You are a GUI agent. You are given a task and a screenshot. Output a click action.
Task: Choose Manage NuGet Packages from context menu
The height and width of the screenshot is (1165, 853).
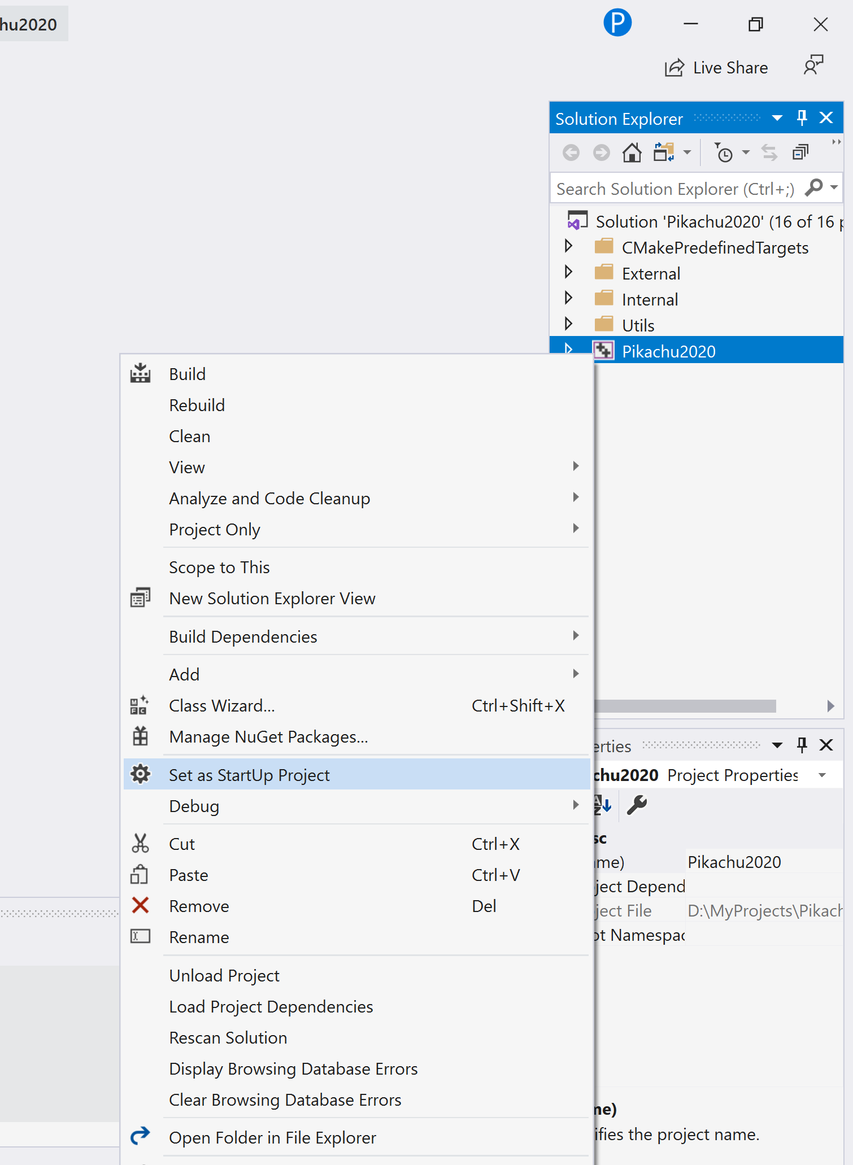[268, 736]
